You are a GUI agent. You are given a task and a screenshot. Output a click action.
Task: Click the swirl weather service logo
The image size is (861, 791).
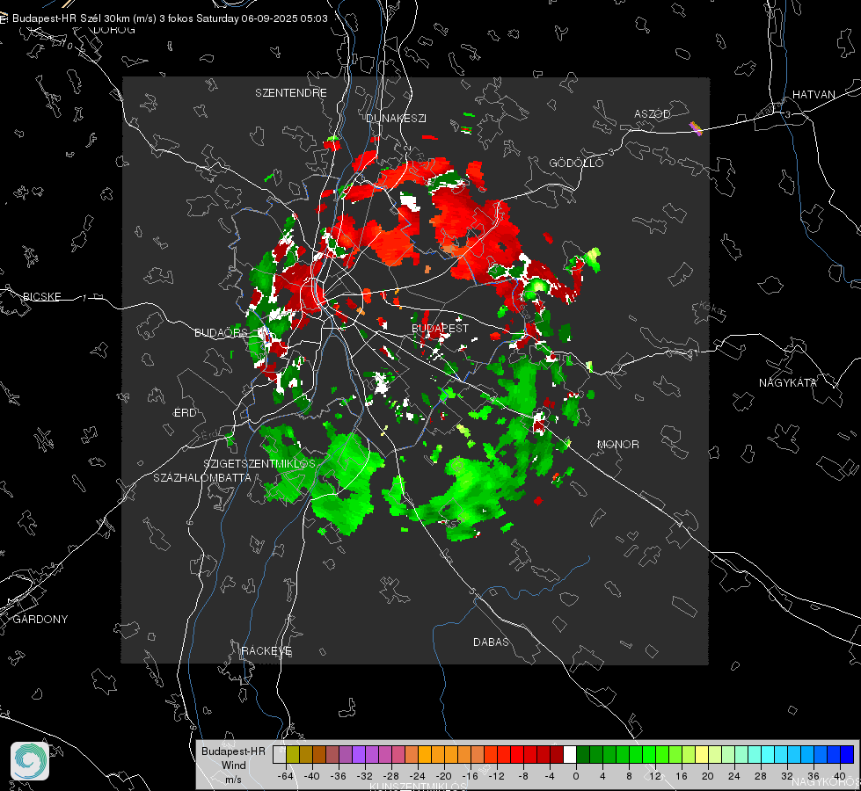(30, 761)
